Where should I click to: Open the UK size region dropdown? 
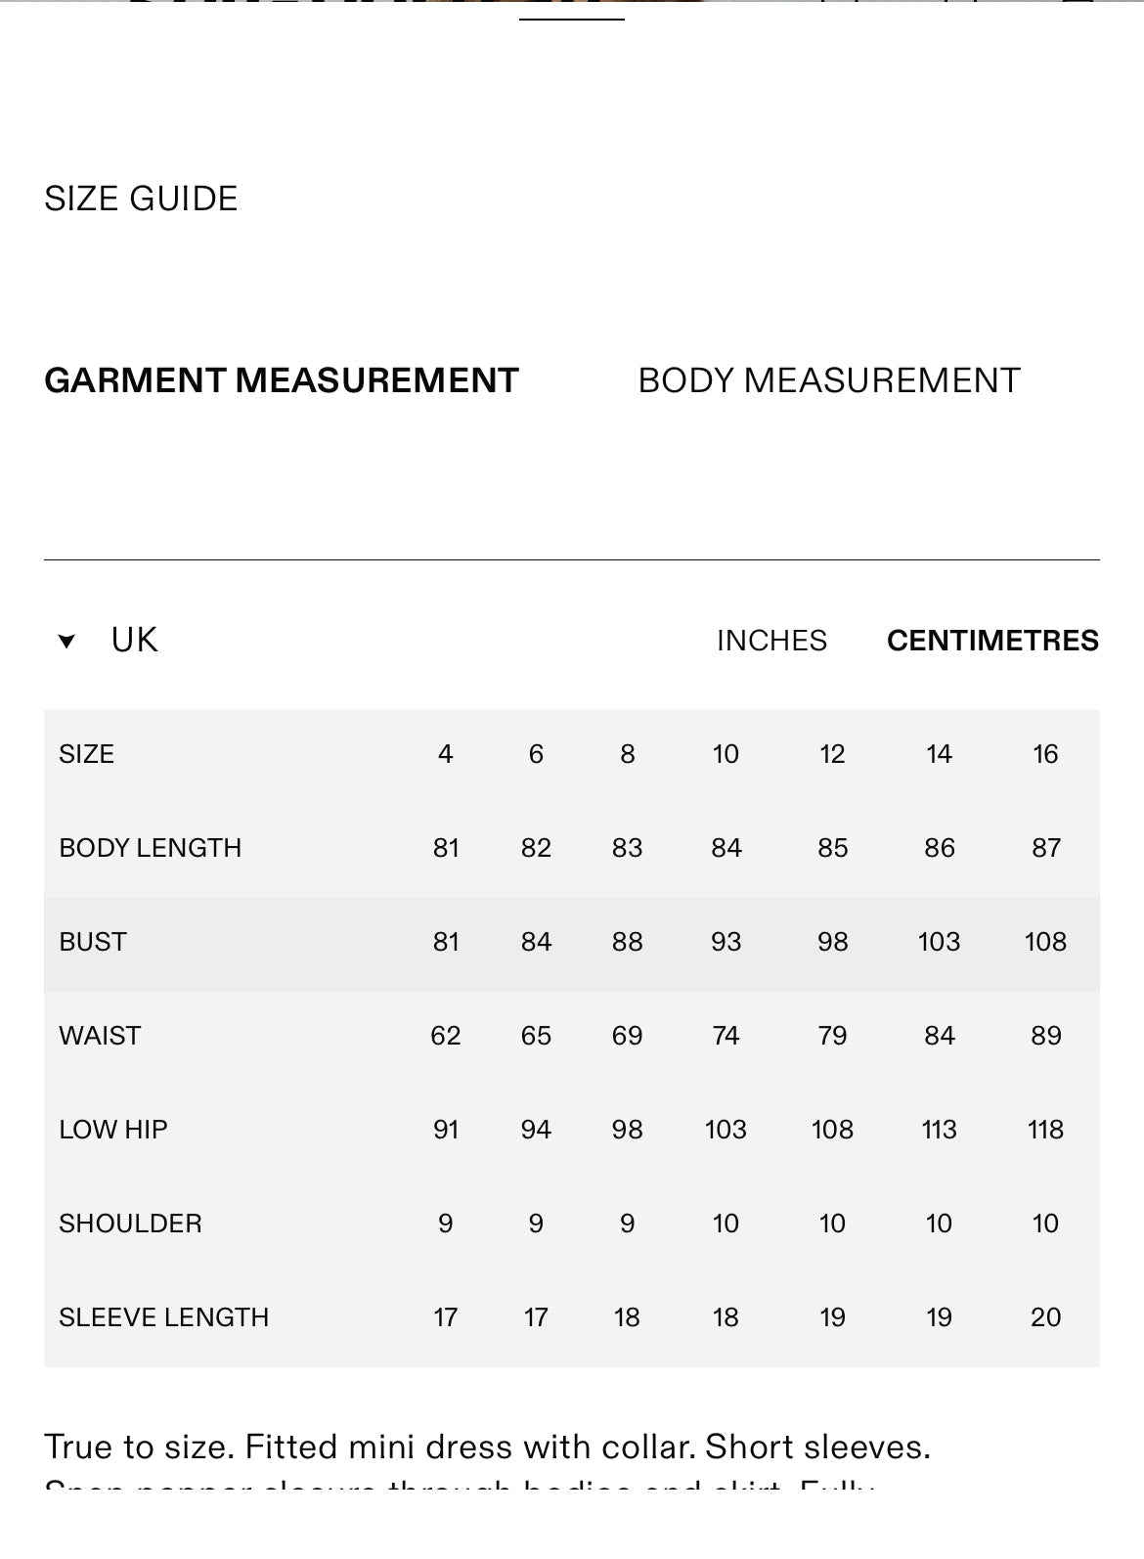109,641
